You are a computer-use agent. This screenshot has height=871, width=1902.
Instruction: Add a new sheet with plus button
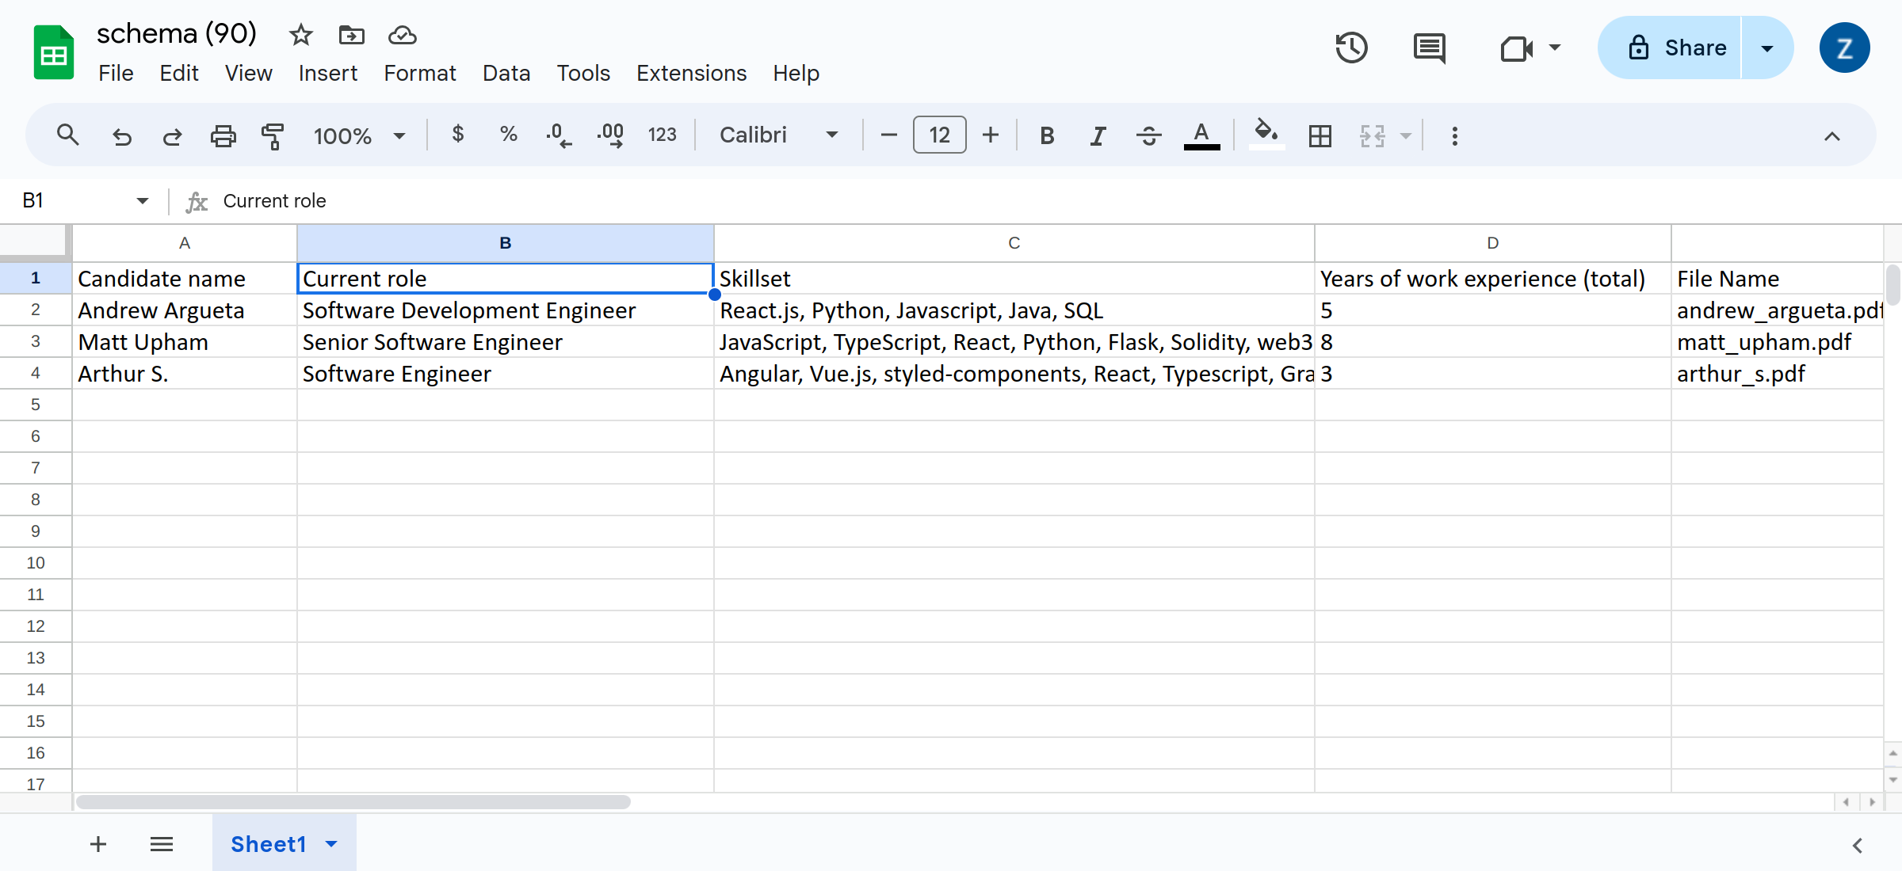tap(98, 844)
